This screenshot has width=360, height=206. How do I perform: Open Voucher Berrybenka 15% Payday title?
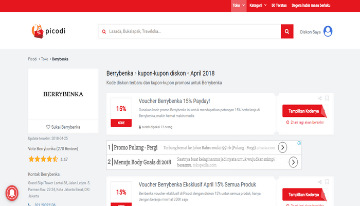(174, 101)
